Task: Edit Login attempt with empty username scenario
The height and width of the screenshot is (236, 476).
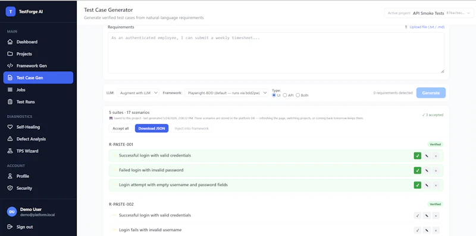Action: coord(427,185)
